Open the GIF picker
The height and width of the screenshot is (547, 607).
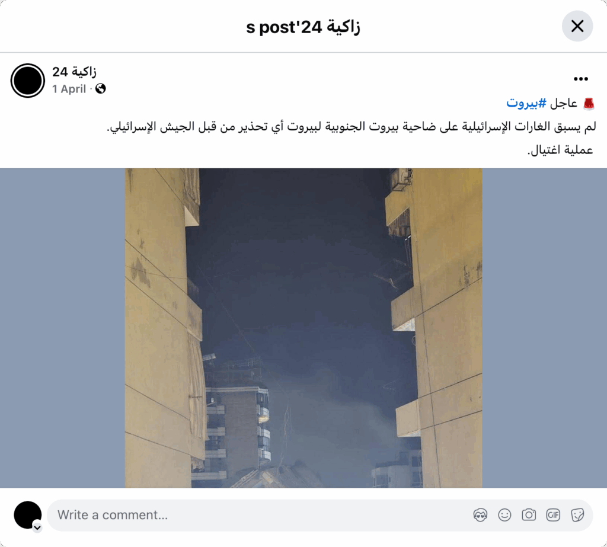point(553,515)
